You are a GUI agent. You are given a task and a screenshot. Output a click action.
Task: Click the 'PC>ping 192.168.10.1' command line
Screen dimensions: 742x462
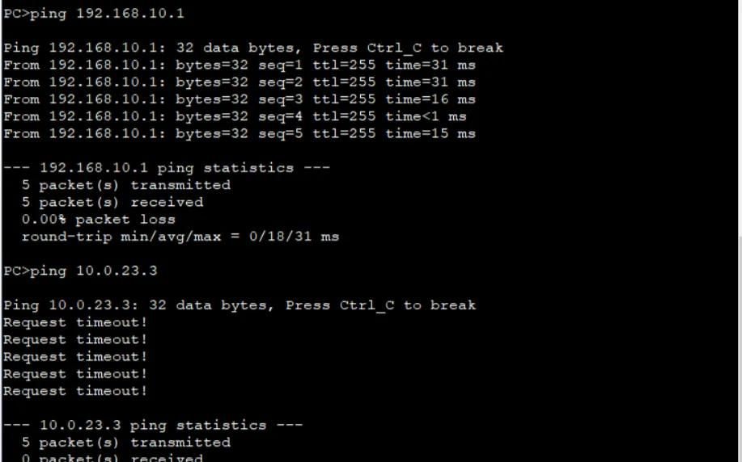tap(94, 13)
